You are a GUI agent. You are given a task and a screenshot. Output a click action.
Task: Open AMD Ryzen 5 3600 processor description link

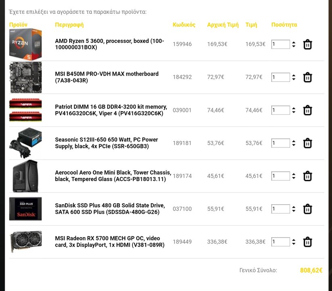click(x=109, y=44)
